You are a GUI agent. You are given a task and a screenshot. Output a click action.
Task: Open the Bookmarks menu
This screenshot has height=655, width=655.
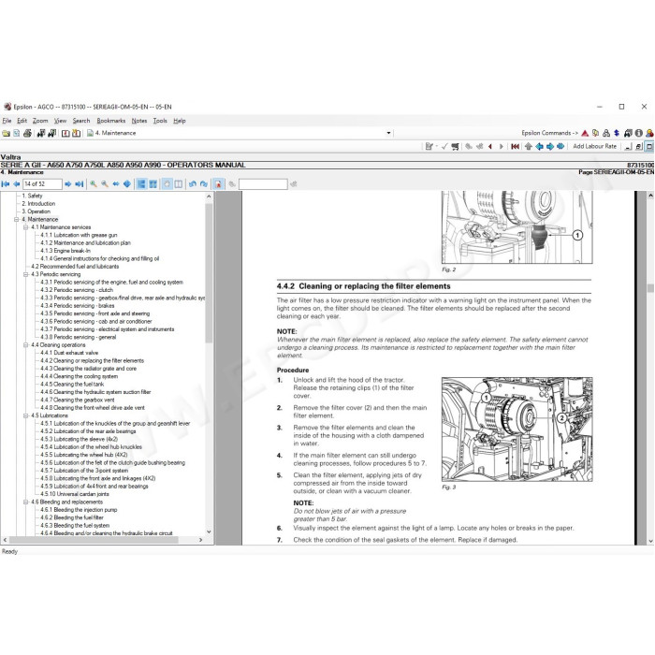click(111, 121)
